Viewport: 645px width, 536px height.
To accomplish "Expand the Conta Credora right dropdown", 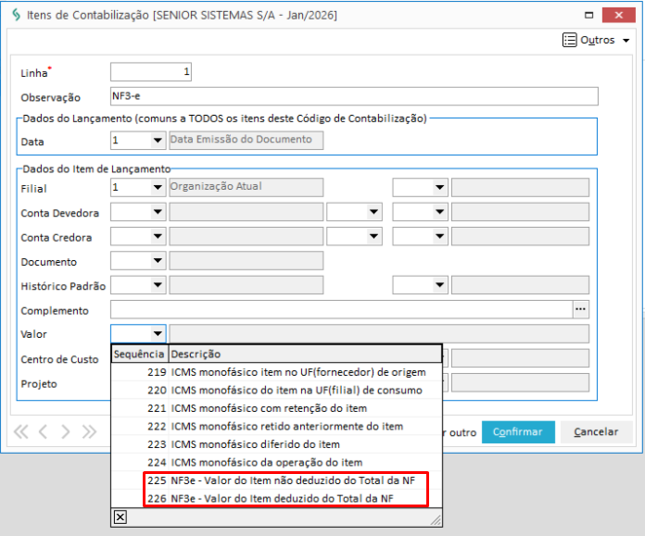I will 440,236.
